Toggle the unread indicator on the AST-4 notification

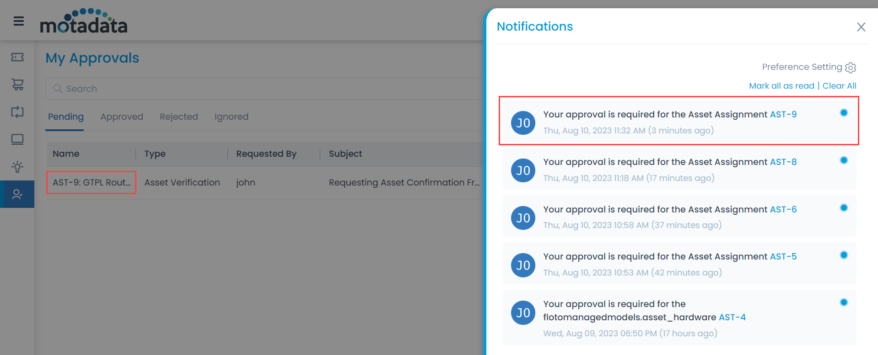point(843,302)
